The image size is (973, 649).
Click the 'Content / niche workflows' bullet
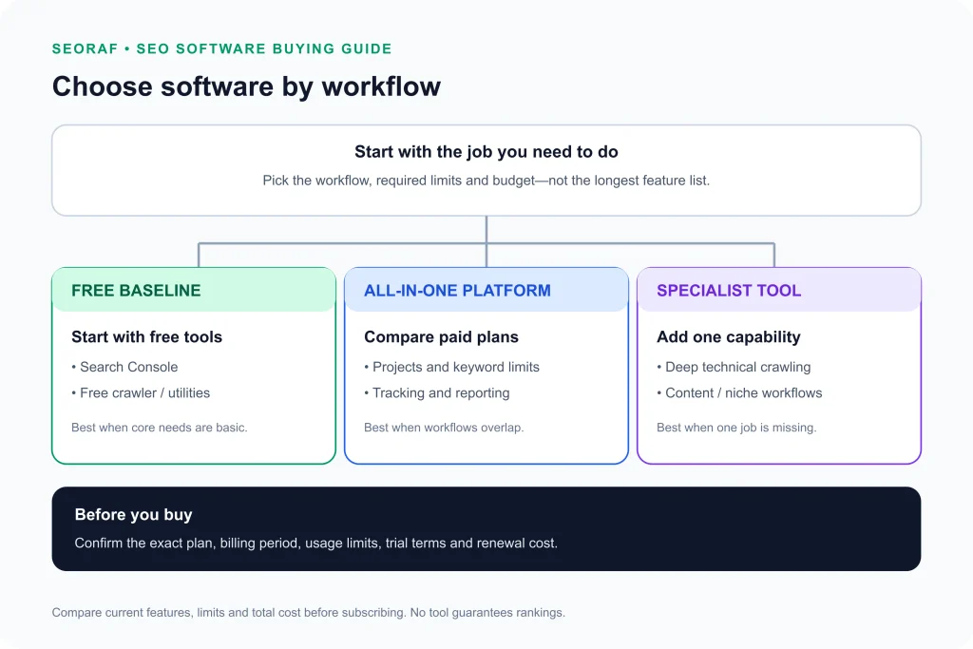point(739,393)
